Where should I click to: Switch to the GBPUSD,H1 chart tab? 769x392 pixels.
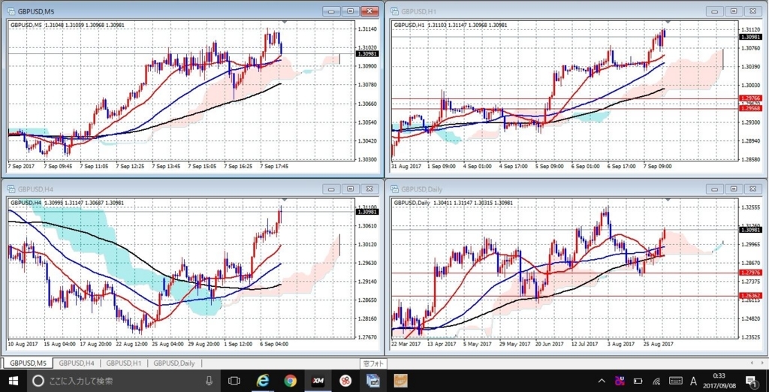coord(124,363)
